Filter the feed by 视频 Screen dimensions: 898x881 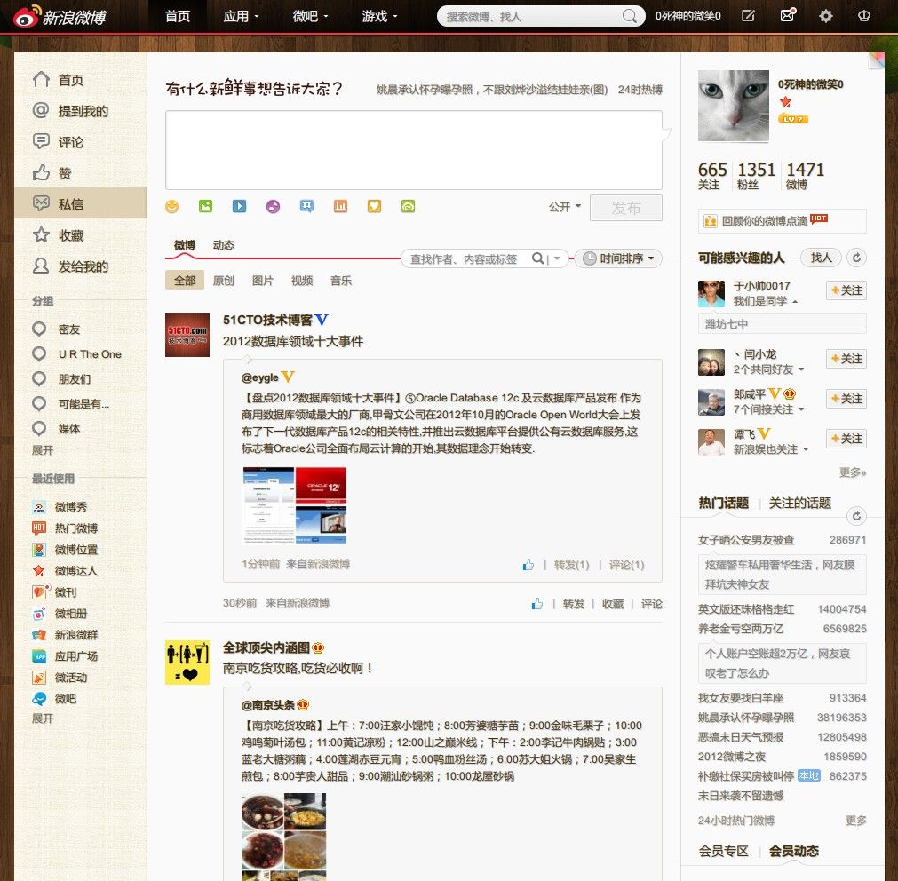(302, 281)
